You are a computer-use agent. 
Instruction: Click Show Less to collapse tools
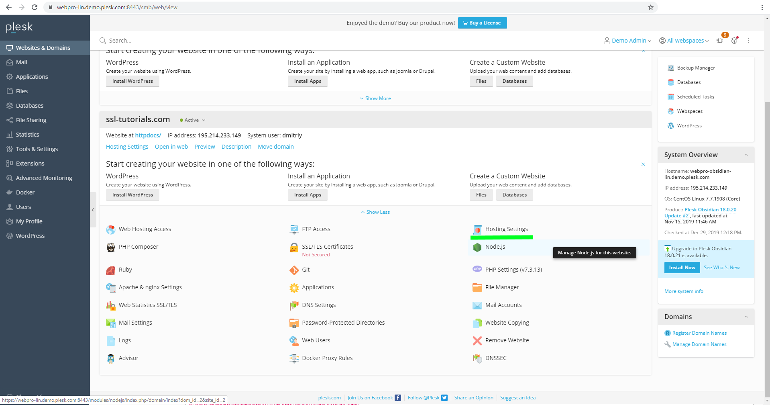pos(375,212)
